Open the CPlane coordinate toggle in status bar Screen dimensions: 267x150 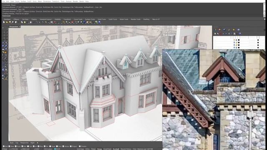(x=4, y=149)
